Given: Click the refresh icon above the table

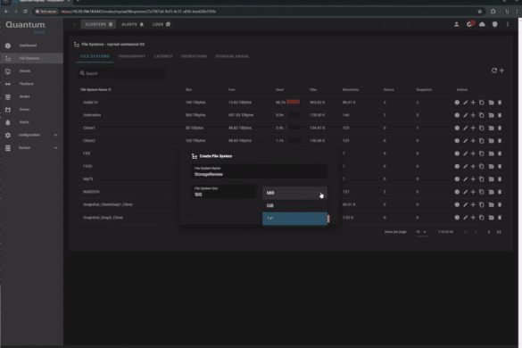Looking at the screenshot, I should click(x=494, y=70).
